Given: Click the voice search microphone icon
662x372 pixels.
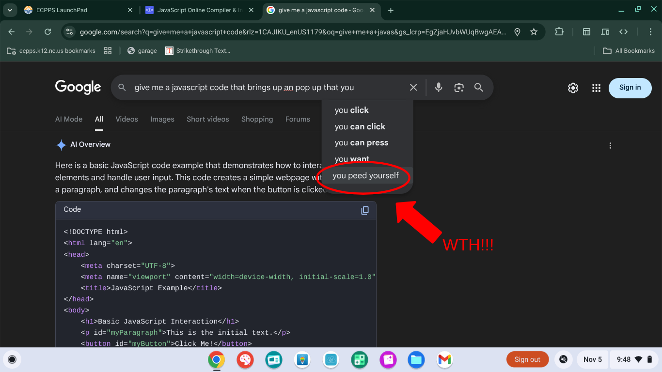Looking at the screenshot, I should (x=439, y=87).
